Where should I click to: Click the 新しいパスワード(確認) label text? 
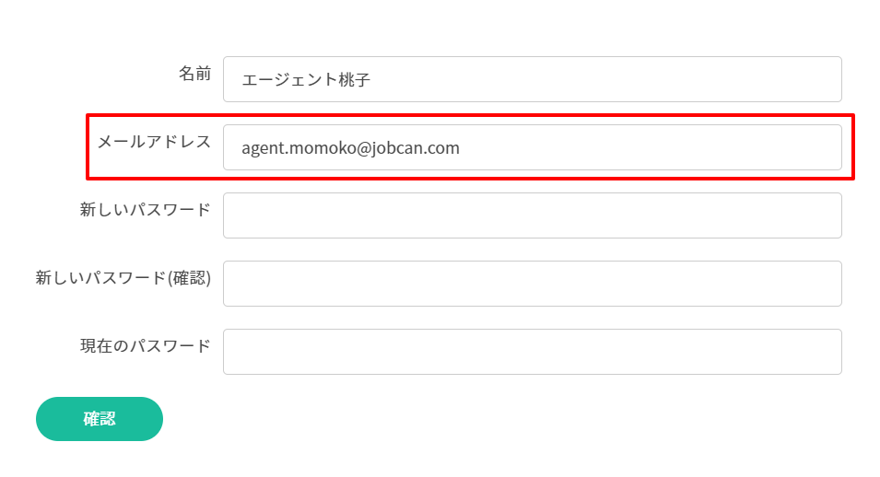pos(123,278)
